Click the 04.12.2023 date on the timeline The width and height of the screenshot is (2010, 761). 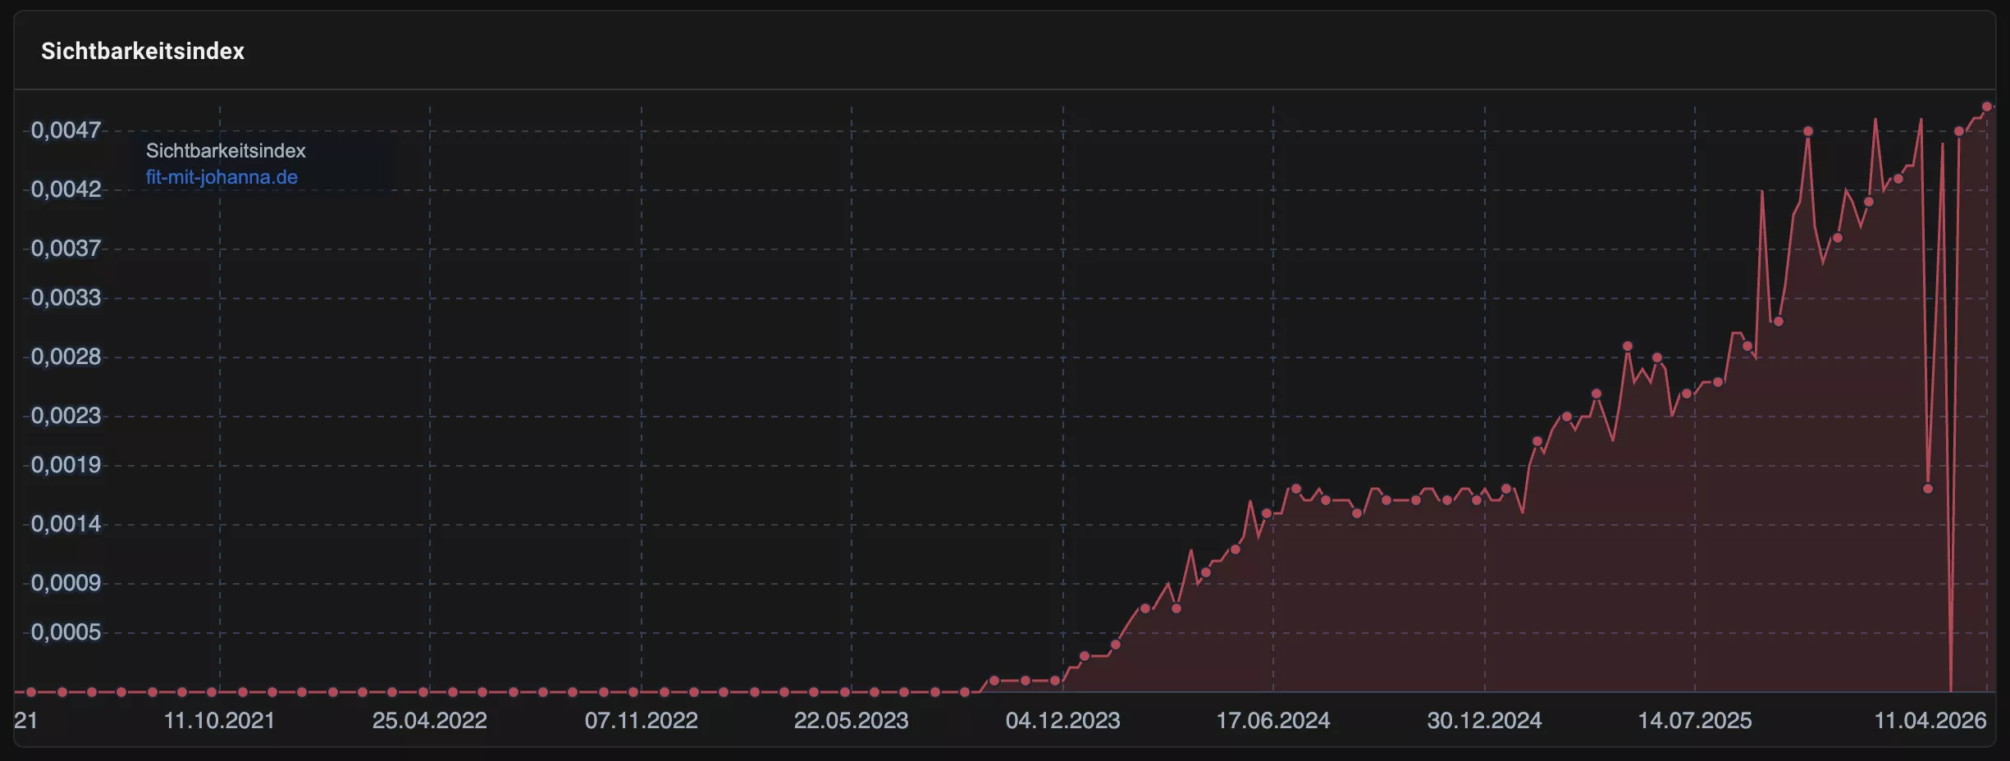click(x=1062, y=720)
